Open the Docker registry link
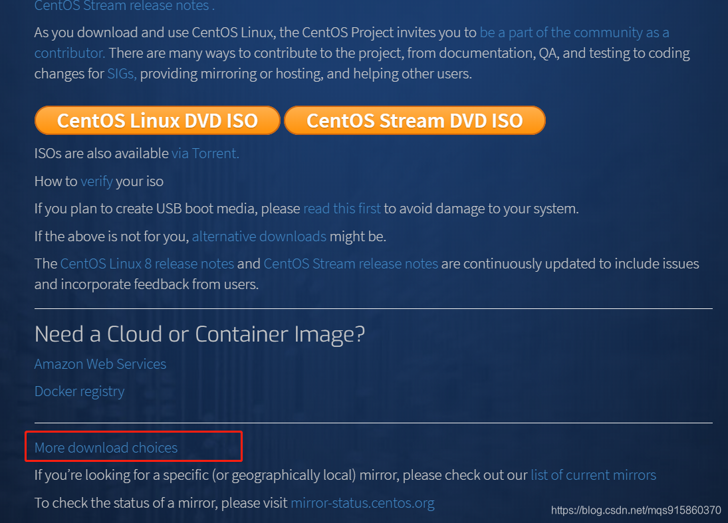This screenshot has width=728, height=523. tap(79, 391)
